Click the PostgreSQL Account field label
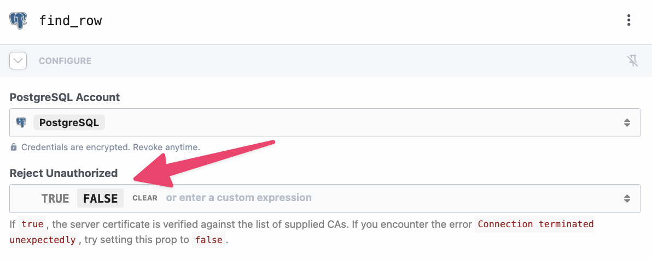 click(x=65, y=97)
